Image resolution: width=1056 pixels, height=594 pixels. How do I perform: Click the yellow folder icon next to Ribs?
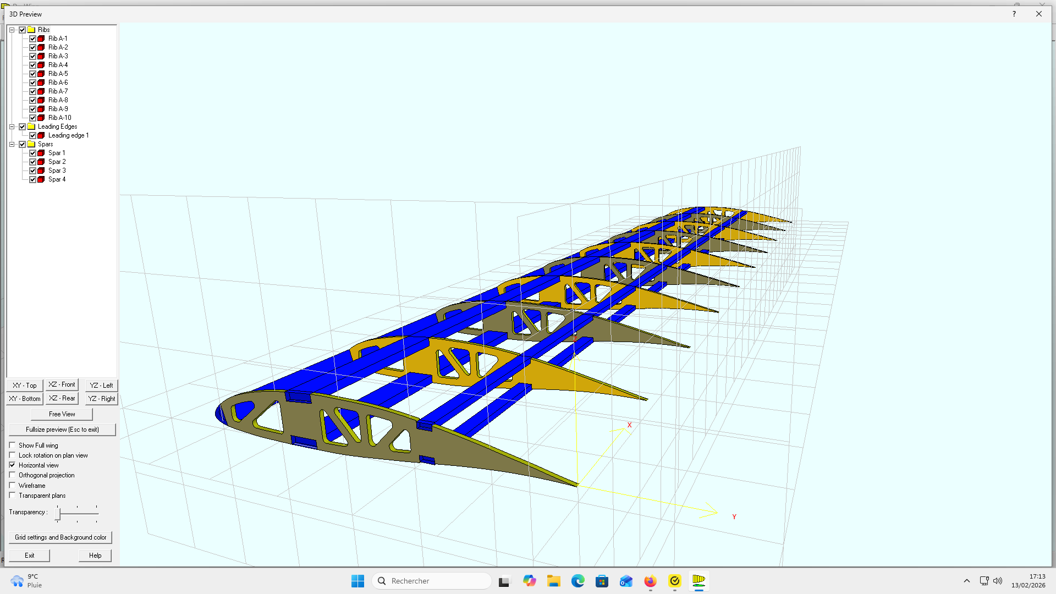pyautogui.click(x=31, y=29)
